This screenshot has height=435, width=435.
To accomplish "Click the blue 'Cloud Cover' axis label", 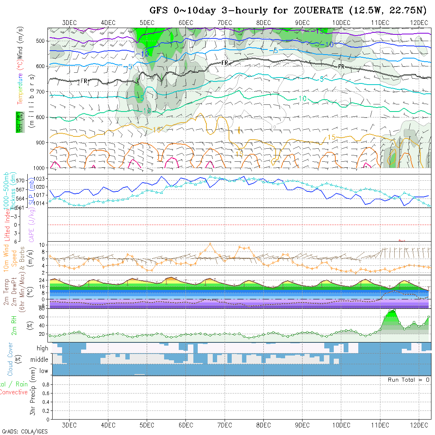I will (x=10, y=359).
